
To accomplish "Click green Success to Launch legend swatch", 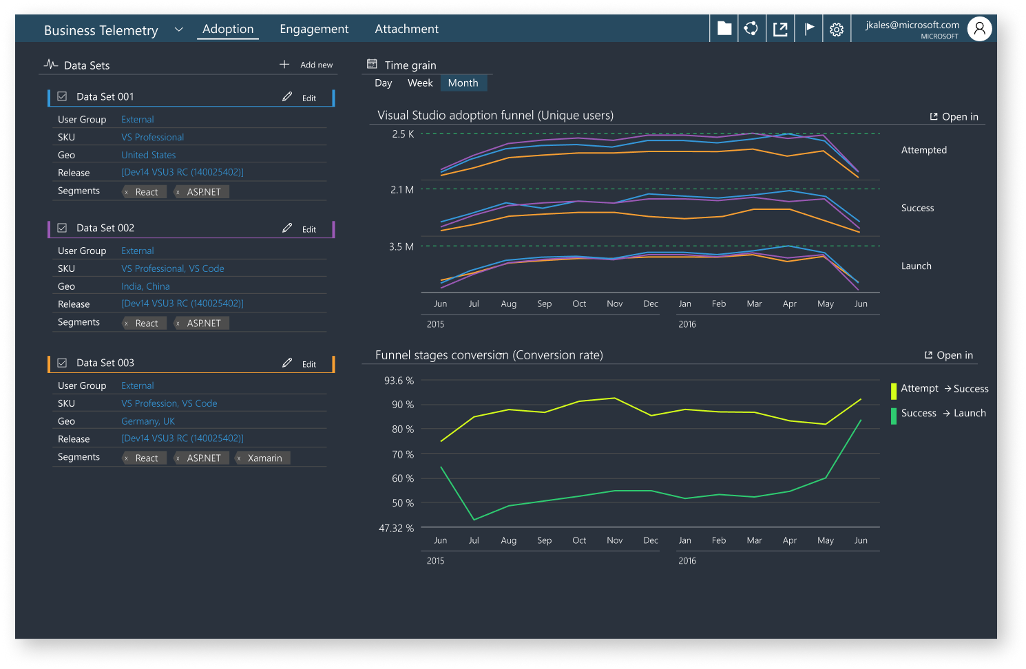I will tap(894, 416).
